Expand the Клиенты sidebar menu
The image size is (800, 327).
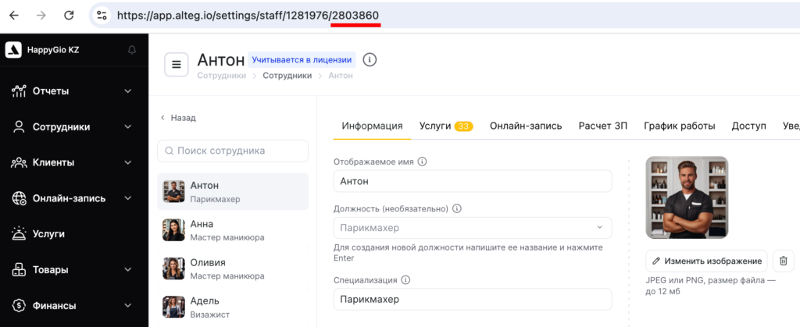128,163
